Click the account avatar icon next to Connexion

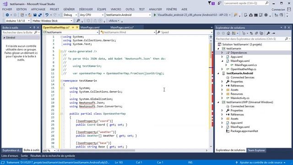coord(289,9)
